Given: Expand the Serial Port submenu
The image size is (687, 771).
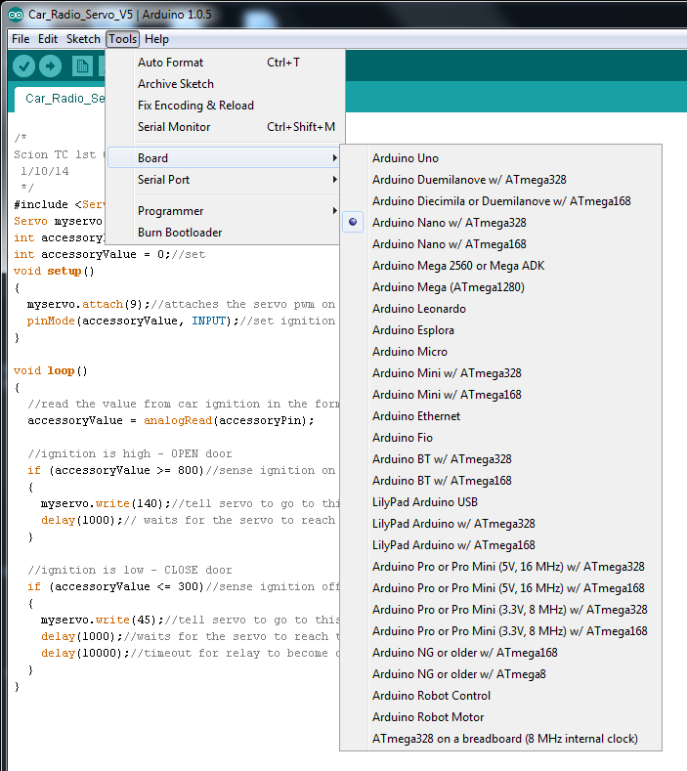Looking at the screenshot, I should click(x=224, y=180).
